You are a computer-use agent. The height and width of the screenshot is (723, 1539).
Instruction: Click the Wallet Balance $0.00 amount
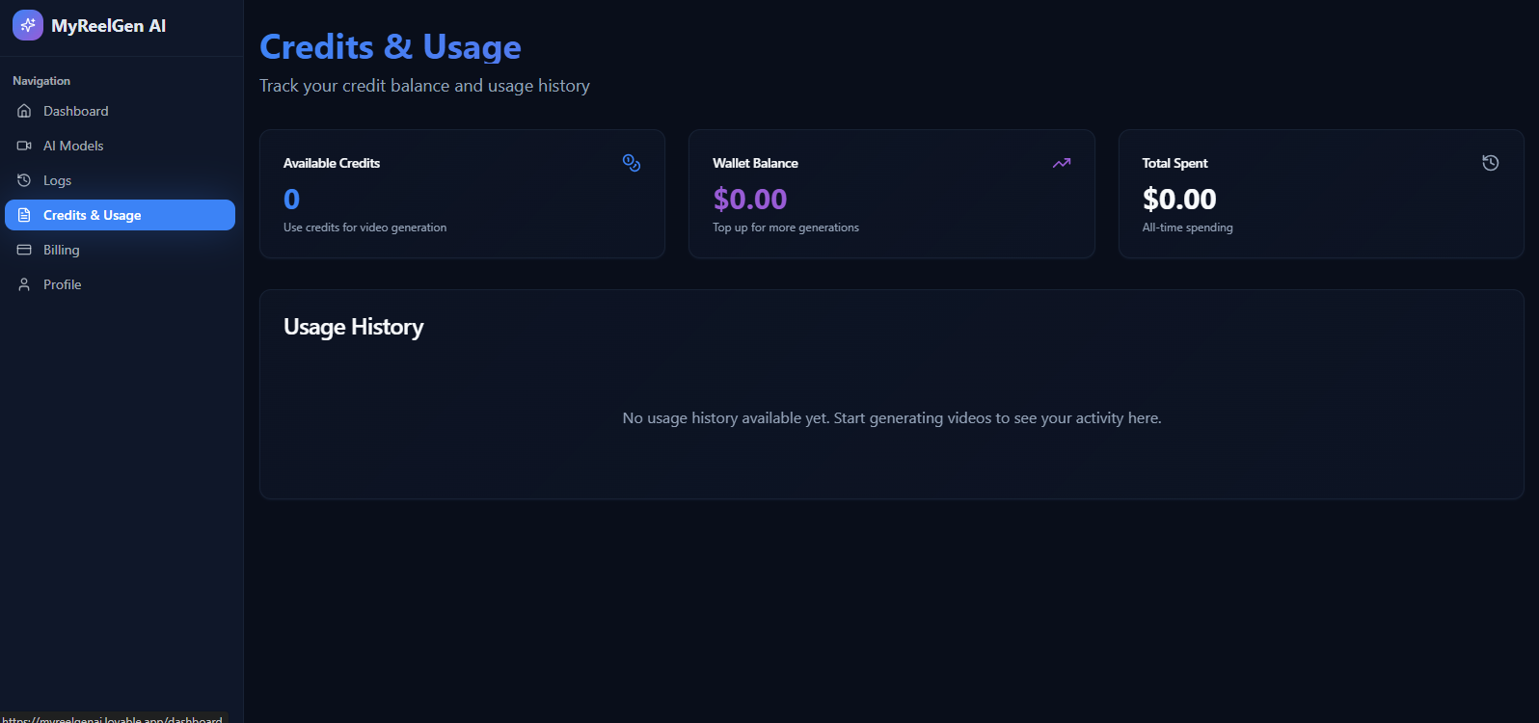coord(749,199)
